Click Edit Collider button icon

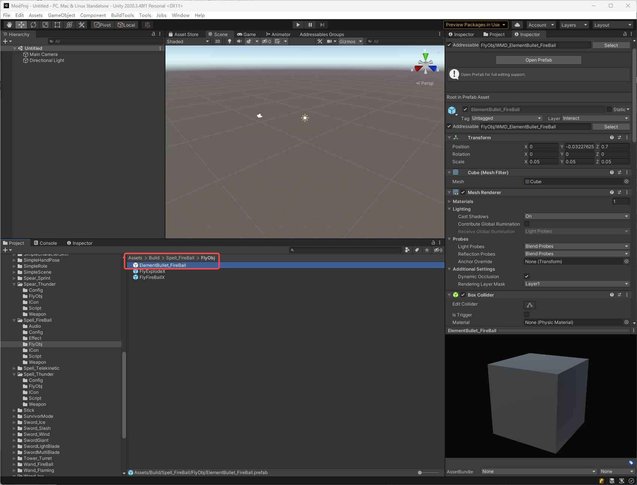(x=530, y=305)
